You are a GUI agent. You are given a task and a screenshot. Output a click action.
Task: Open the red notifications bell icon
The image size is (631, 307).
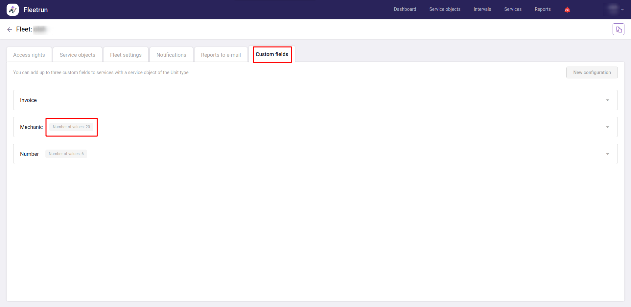click(x=567, y=10)
